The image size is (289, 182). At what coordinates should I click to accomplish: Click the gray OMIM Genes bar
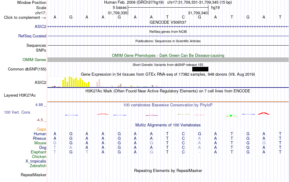click(168, 60)
